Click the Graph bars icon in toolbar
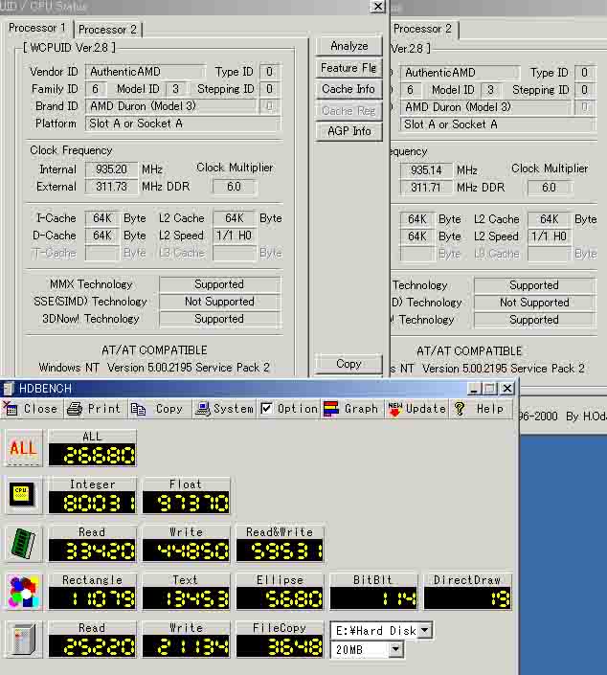The height and width of the screenshot is (675, 607). [x=331, y=409]
